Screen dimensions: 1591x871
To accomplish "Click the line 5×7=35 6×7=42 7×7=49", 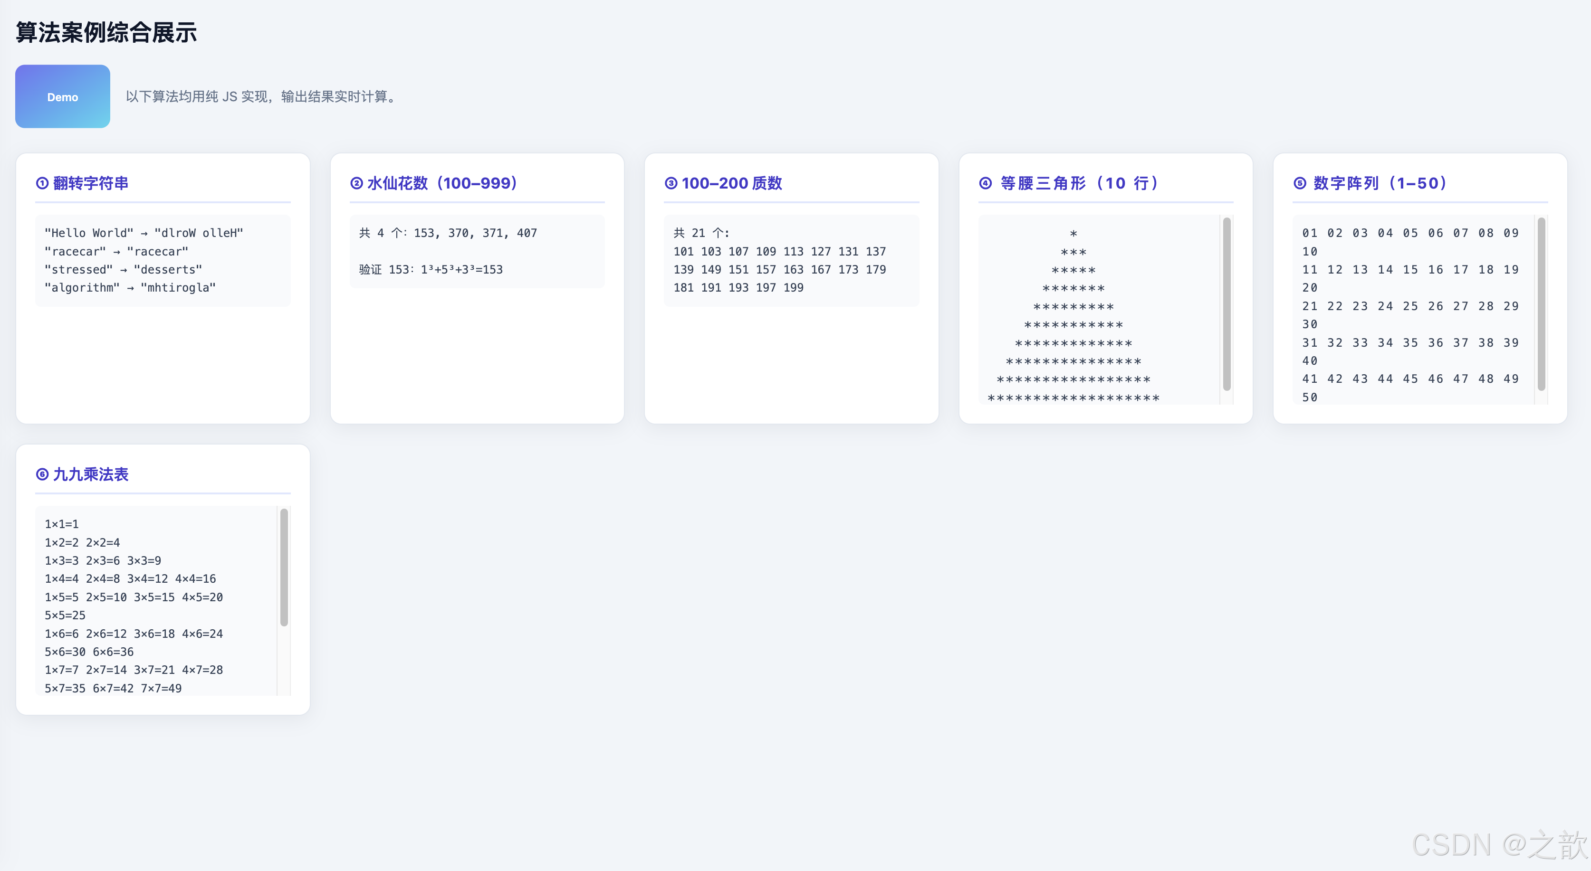I will (113, 688).
